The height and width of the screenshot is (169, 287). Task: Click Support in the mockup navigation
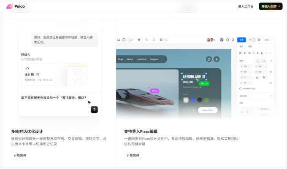pos(154,59)
